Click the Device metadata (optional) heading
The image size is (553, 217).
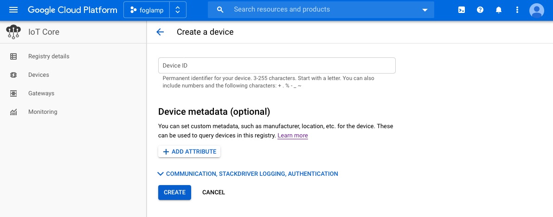214,112
